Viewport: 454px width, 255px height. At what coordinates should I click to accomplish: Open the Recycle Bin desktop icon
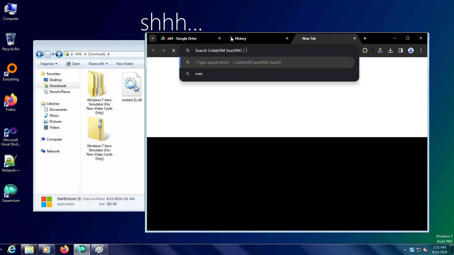[11, 42]
